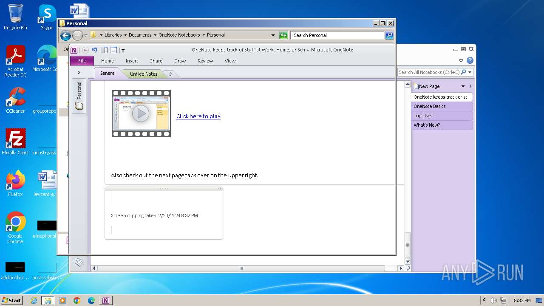The height and width of the screenshot is (306, 544).
Task: Show hidden icons in system tray
Action: 484,300
